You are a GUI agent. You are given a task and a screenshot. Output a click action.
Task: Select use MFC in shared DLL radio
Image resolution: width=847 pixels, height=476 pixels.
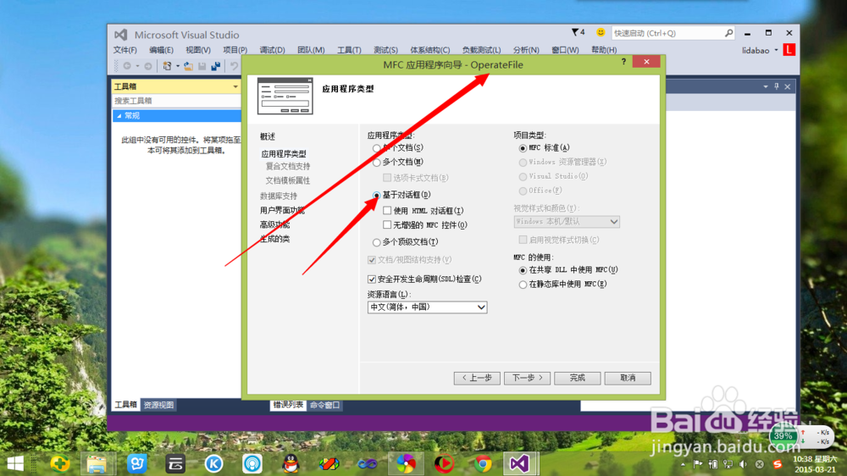coord(523,270)
